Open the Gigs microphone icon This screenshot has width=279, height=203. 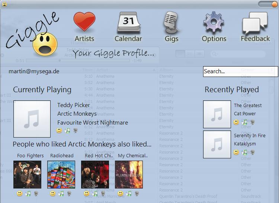pos(171,23)
